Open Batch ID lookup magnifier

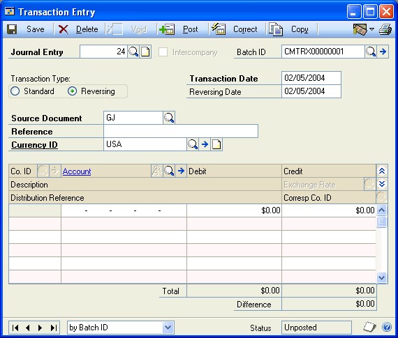(371, 52)
